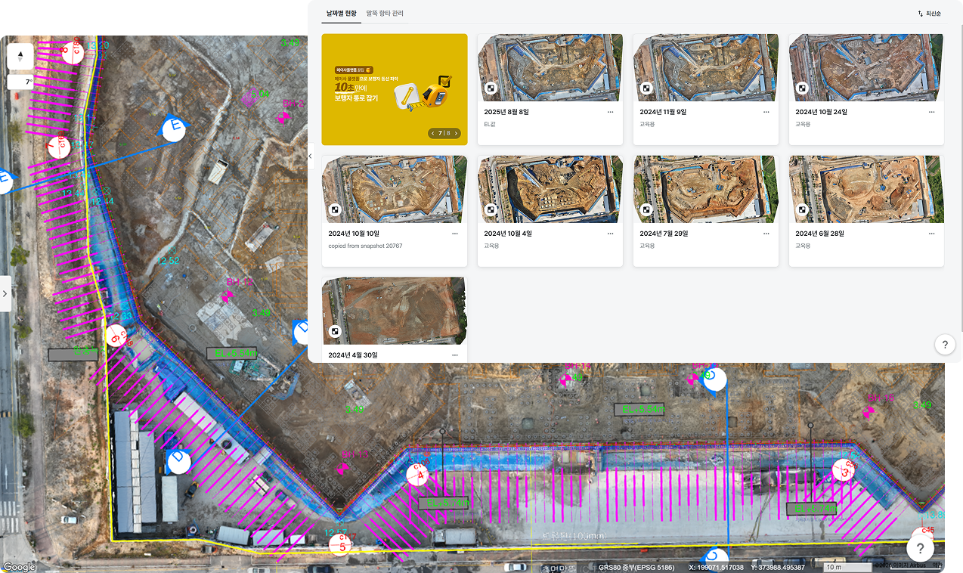This screenshot has height=573, width=963.
Task: Click the yellow 보행자 통로 잡기 banner
Action: [x=395, y=89]
